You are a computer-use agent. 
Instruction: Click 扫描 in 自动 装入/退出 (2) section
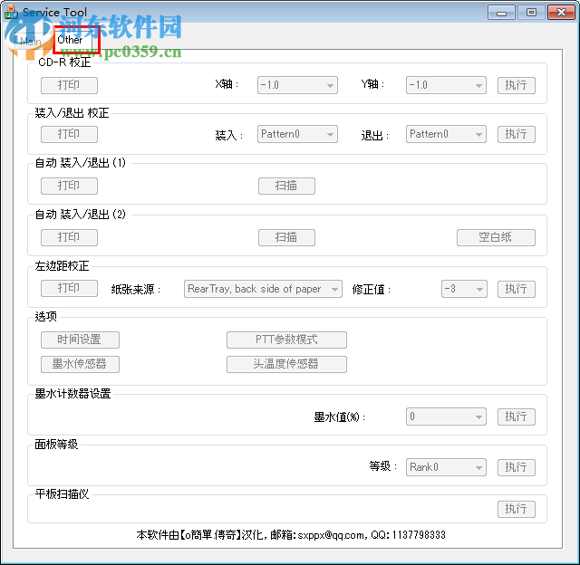click(286, 237)
